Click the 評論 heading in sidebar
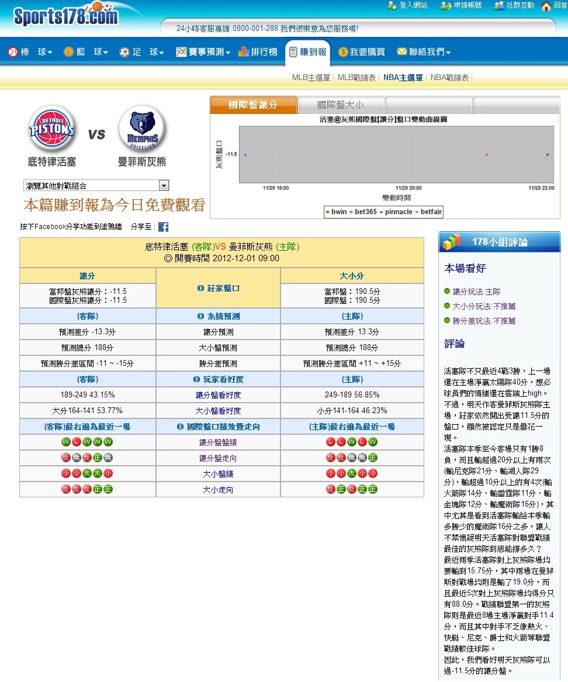Image resolution: width=568 pixels, height=682 pixels. tap(455, 344)
